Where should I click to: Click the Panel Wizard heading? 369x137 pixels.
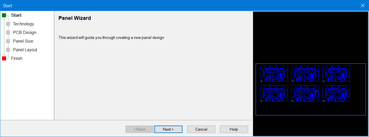[x=75, y=18]
